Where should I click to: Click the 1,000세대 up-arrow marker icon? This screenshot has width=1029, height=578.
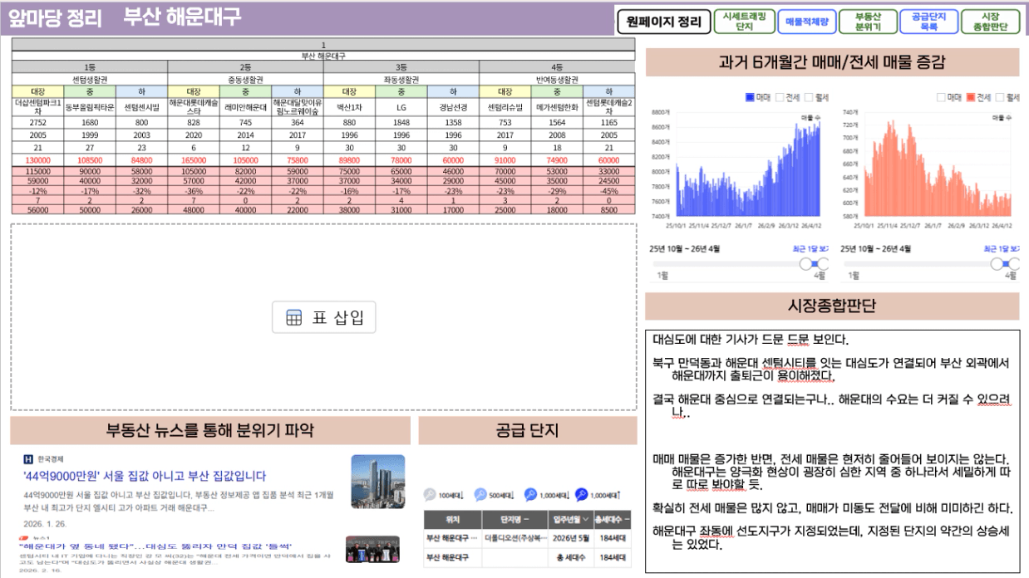point(581,495)
